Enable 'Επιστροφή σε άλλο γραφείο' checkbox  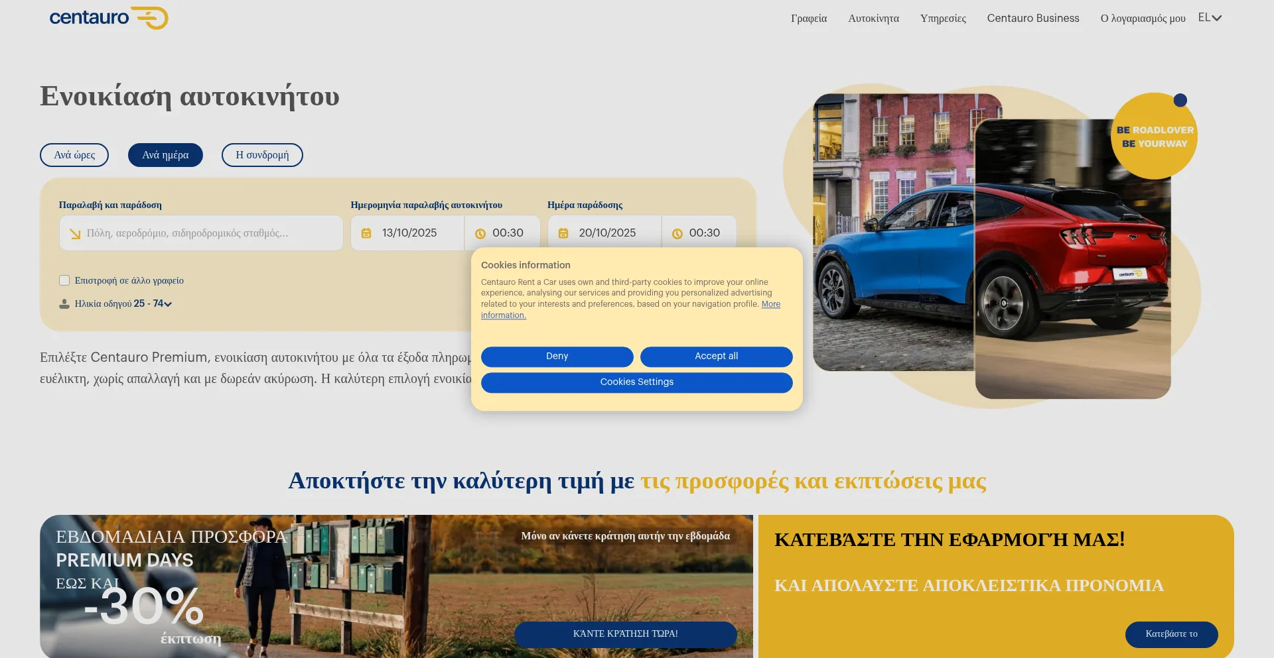click(x=64, y=280)
